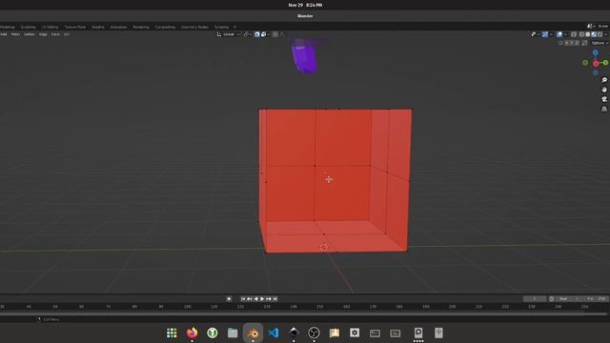Image resolution: width=610 pixels, height=343 pixels.
Task: Open the Shading workspace tab
Action: pos(97,27)
